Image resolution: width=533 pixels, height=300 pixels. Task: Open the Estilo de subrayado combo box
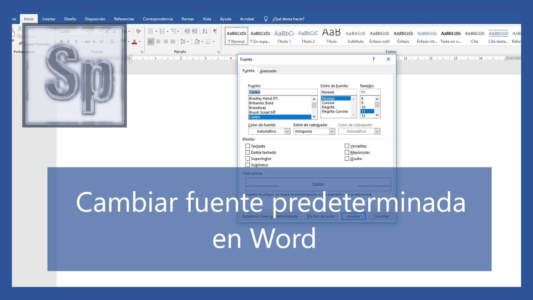click(314, 131)
